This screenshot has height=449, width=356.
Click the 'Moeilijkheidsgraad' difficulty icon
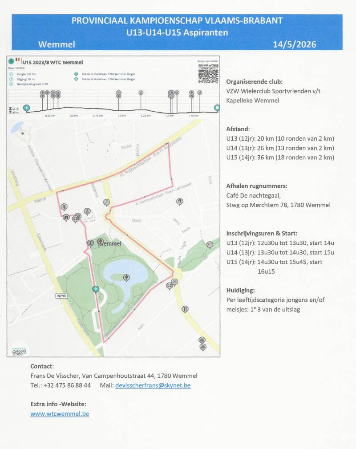click(11, 84)
